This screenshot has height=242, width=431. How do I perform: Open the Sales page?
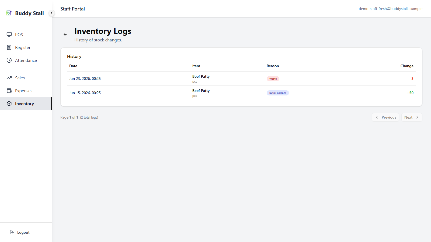pyautogui.click(x=26, y=78)
